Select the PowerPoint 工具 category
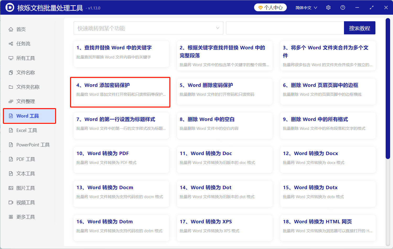Viewport: 393px width, 249px height. click(33, 145)
